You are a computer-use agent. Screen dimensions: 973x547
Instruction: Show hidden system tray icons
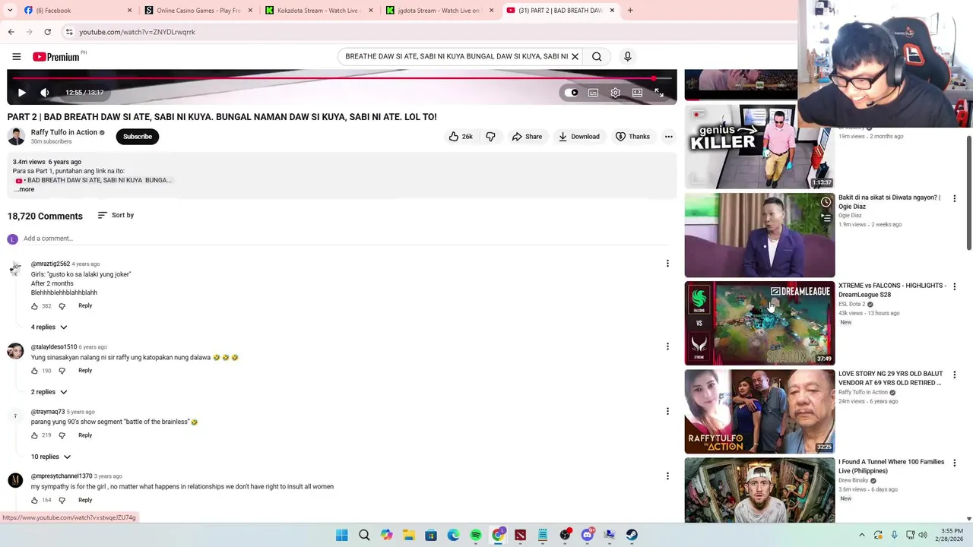point(861,535)
